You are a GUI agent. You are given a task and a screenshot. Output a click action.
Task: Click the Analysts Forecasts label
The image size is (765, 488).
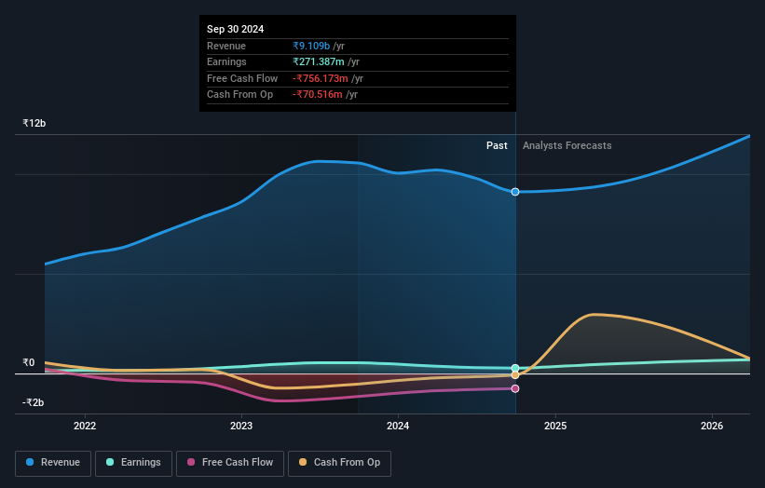[x=567, y=145]
